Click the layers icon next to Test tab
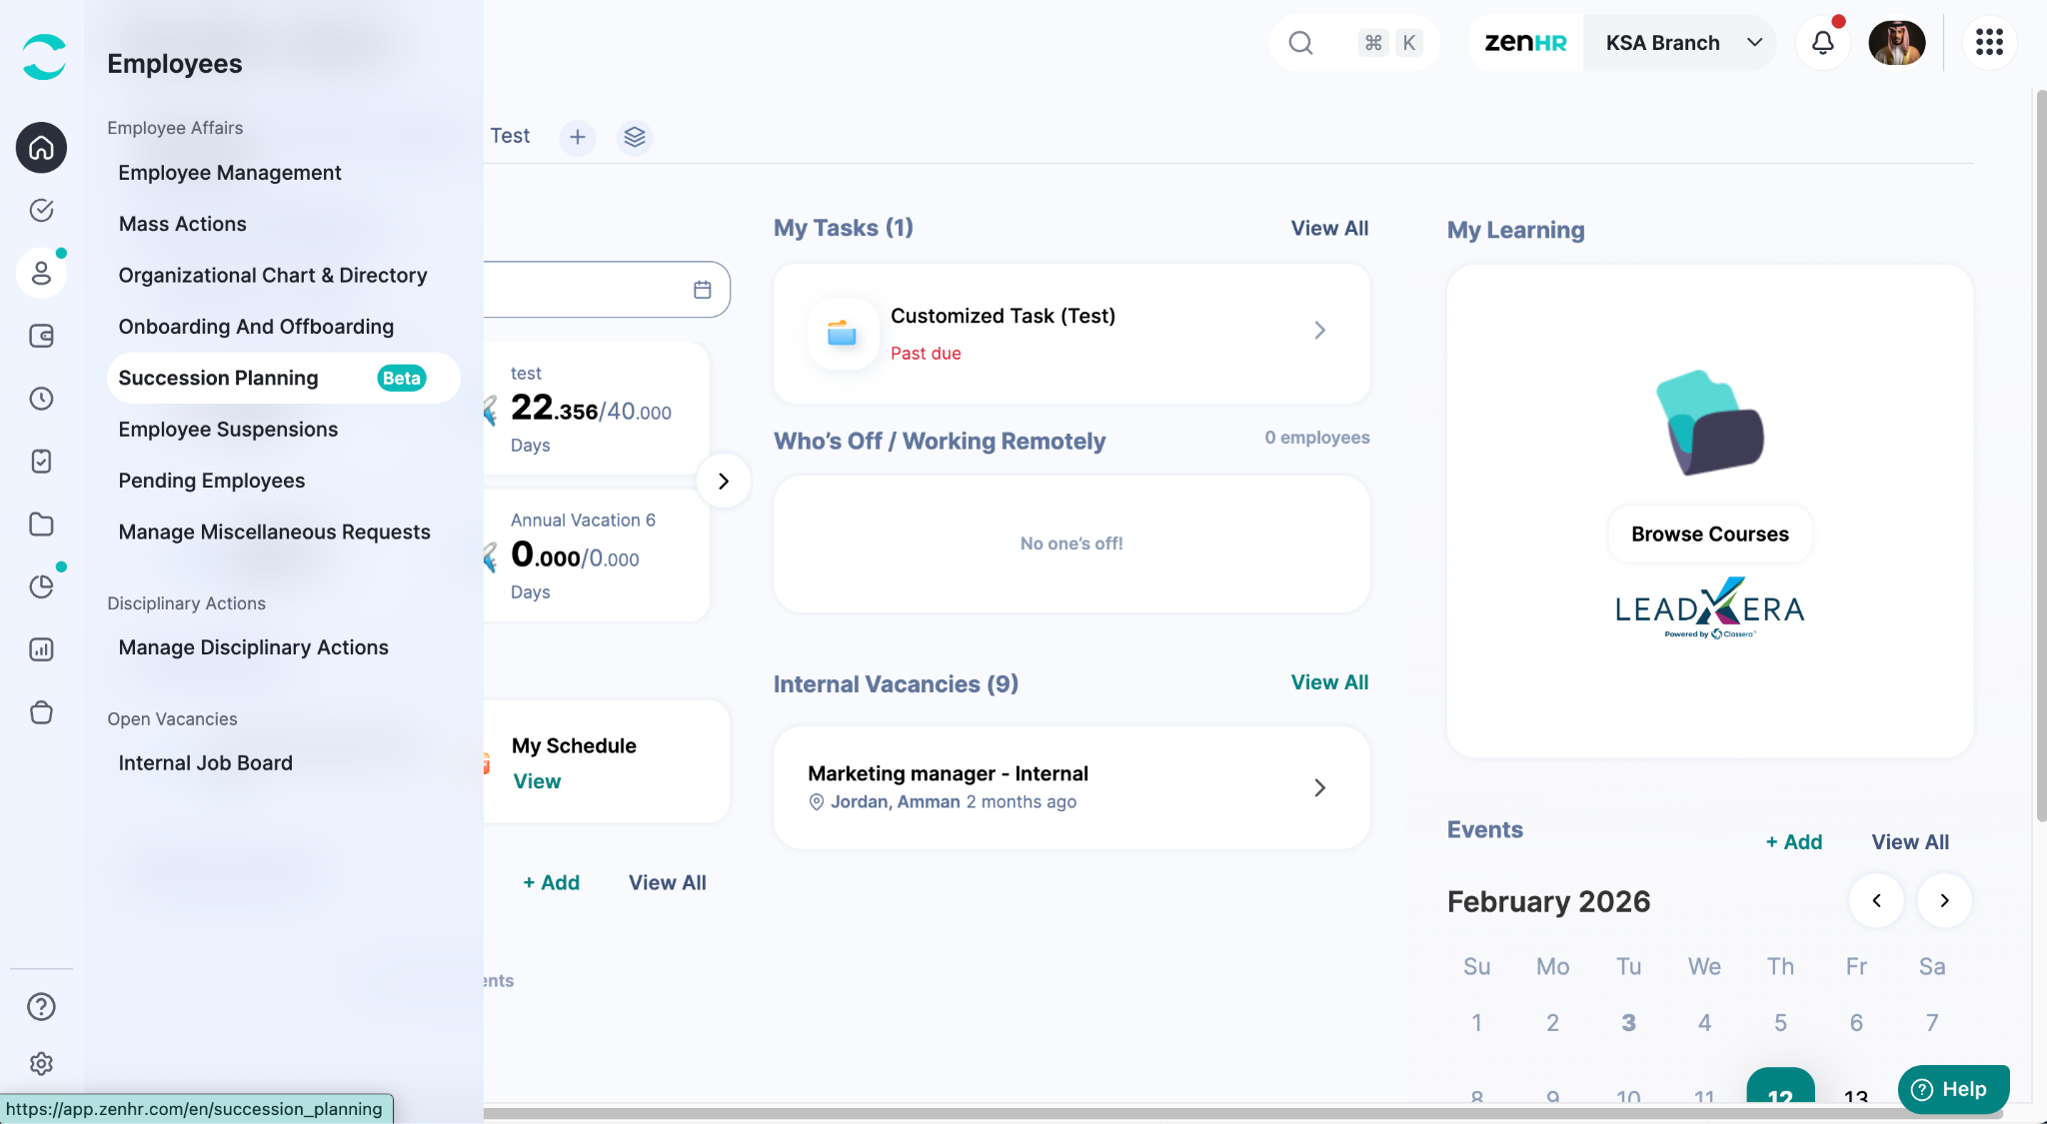 click(635, 137)
